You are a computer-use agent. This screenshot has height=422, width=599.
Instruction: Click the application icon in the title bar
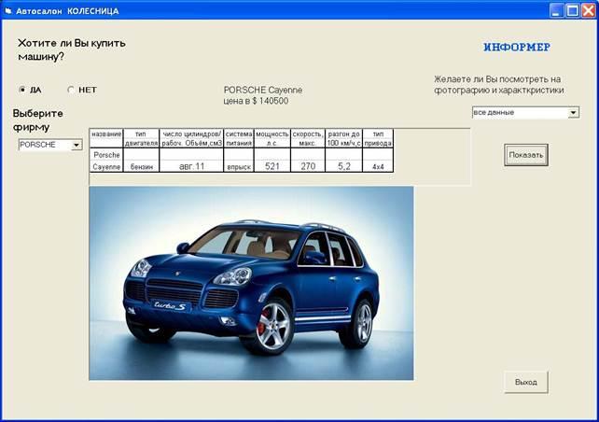8,10
